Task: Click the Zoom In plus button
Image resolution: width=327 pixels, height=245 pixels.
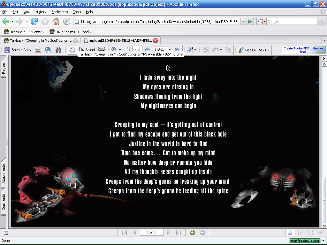Action: point(177,49)
